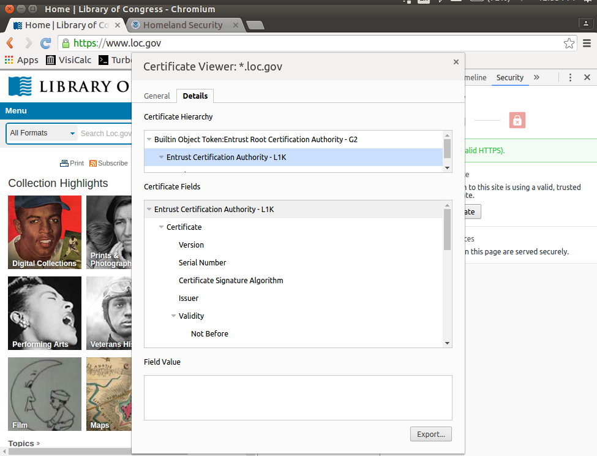Viewport: 597px width, 456px height.
Task: Select the Version field
Action: click(x=191, y=245)
